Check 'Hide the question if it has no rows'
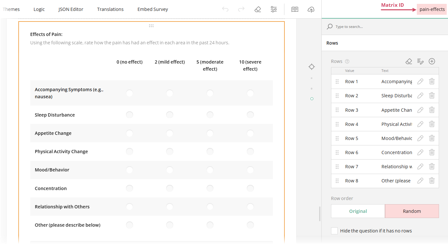Viewport: 448px width, 244px height. (334, 231)
